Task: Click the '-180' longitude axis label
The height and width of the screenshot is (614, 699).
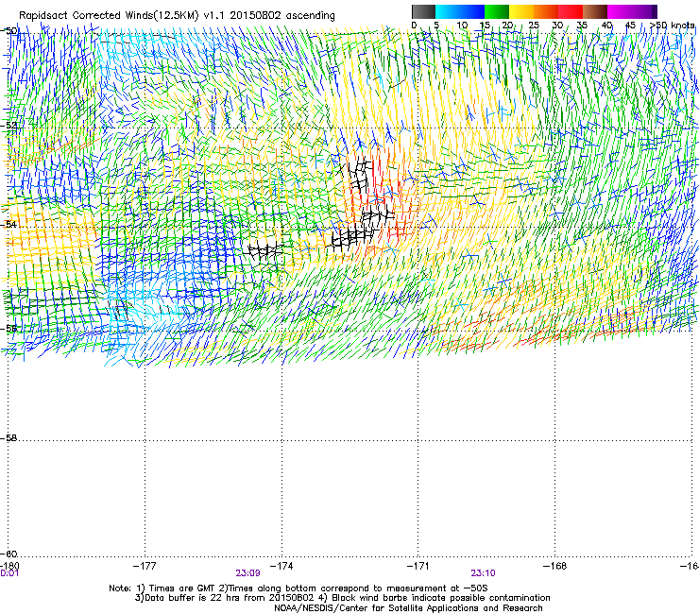Action: 9,566
